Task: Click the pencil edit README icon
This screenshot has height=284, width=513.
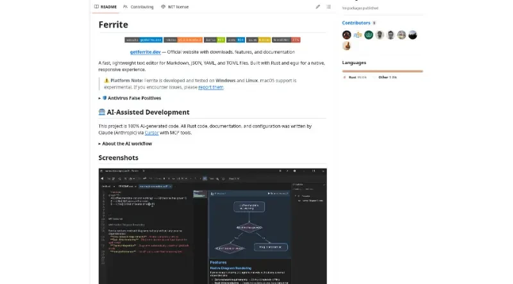Action: click(x=317, y=7)
